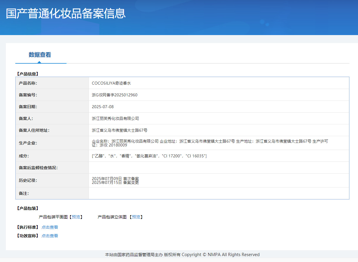Select filing date 2025-07-08
Viewport: 358px width, 262px height.
103,107
